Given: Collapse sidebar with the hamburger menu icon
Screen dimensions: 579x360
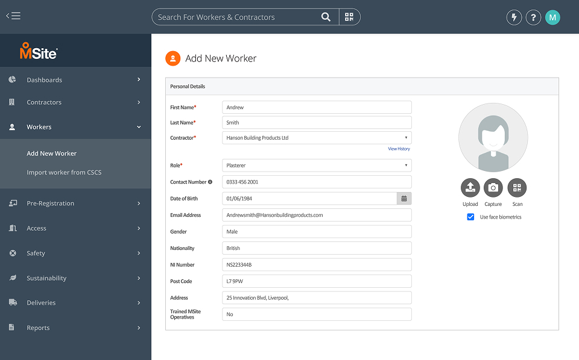Looking at the screenshot, I should click(13, 16).
